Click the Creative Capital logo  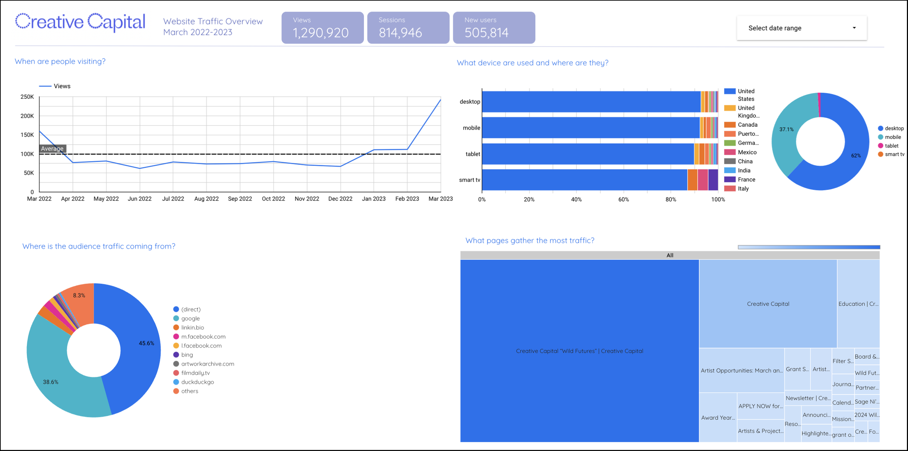coord(80,22)
